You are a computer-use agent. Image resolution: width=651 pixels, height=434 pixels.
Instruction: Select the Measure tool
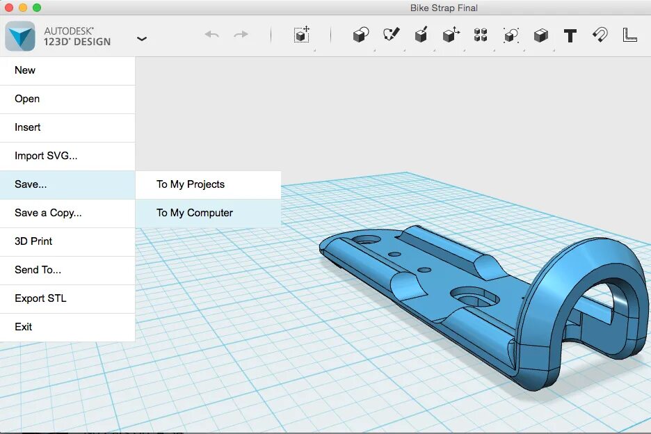pyautogui.click(x=629, y=35)
